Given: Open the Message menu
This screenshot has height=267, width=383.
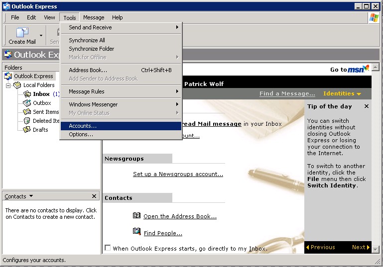Looking at the screenshot, I should (94, 17).
